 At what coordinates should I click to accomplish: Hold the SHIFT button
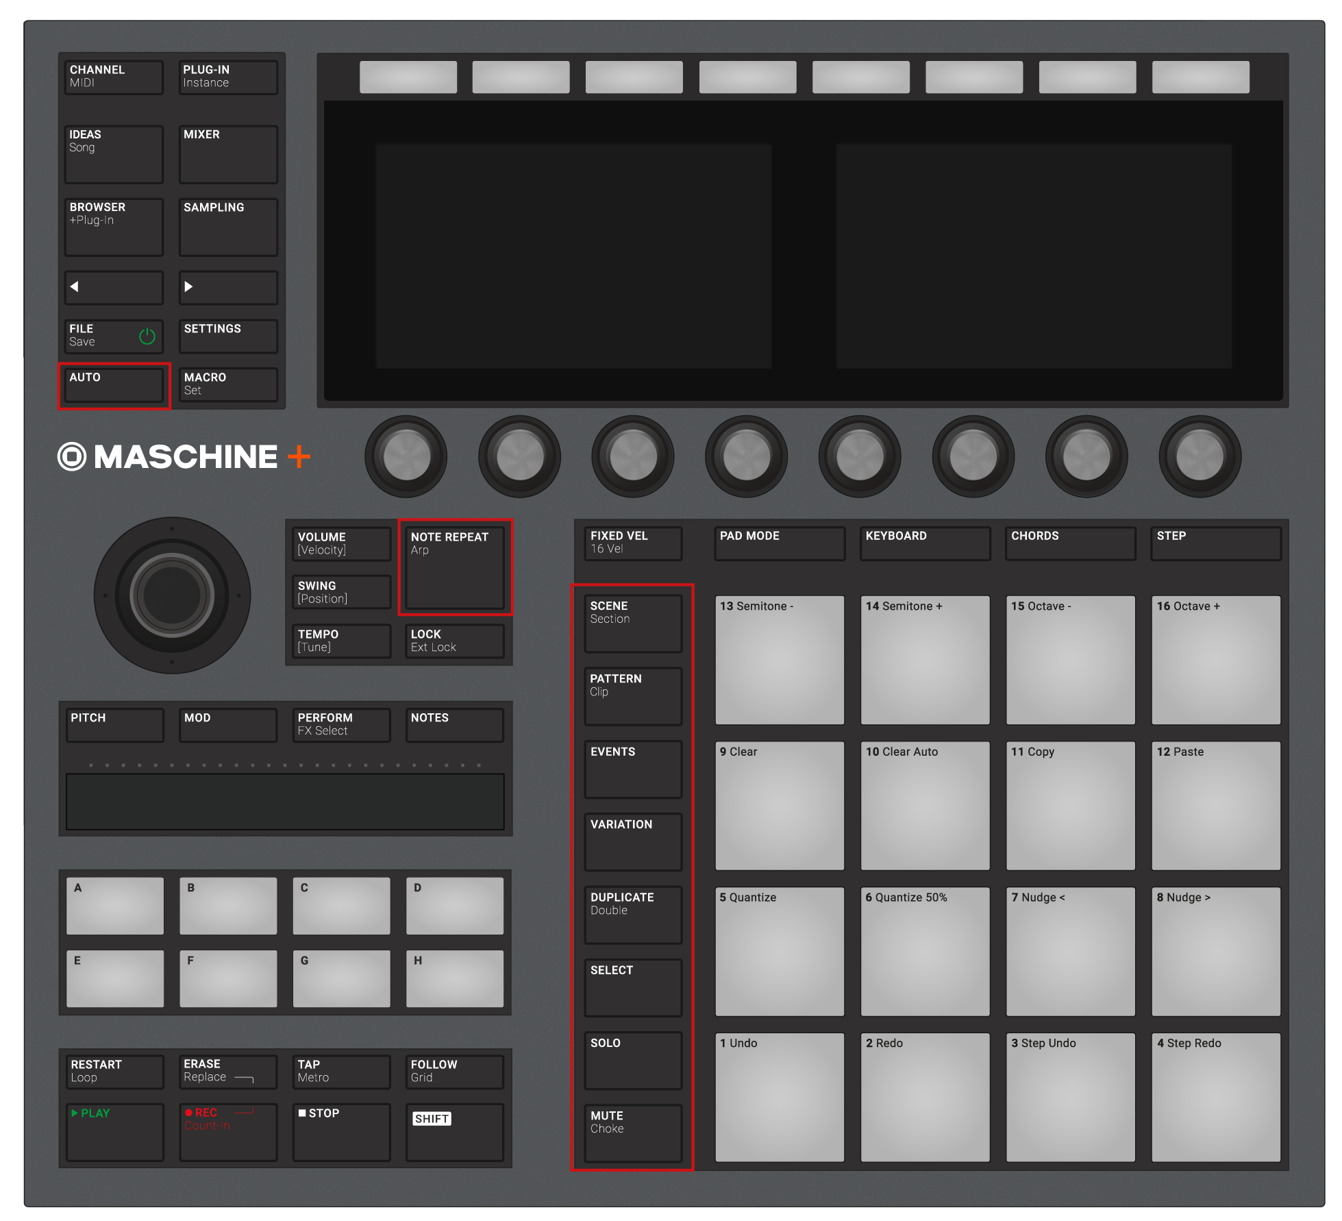click(x=454, y=1131)
